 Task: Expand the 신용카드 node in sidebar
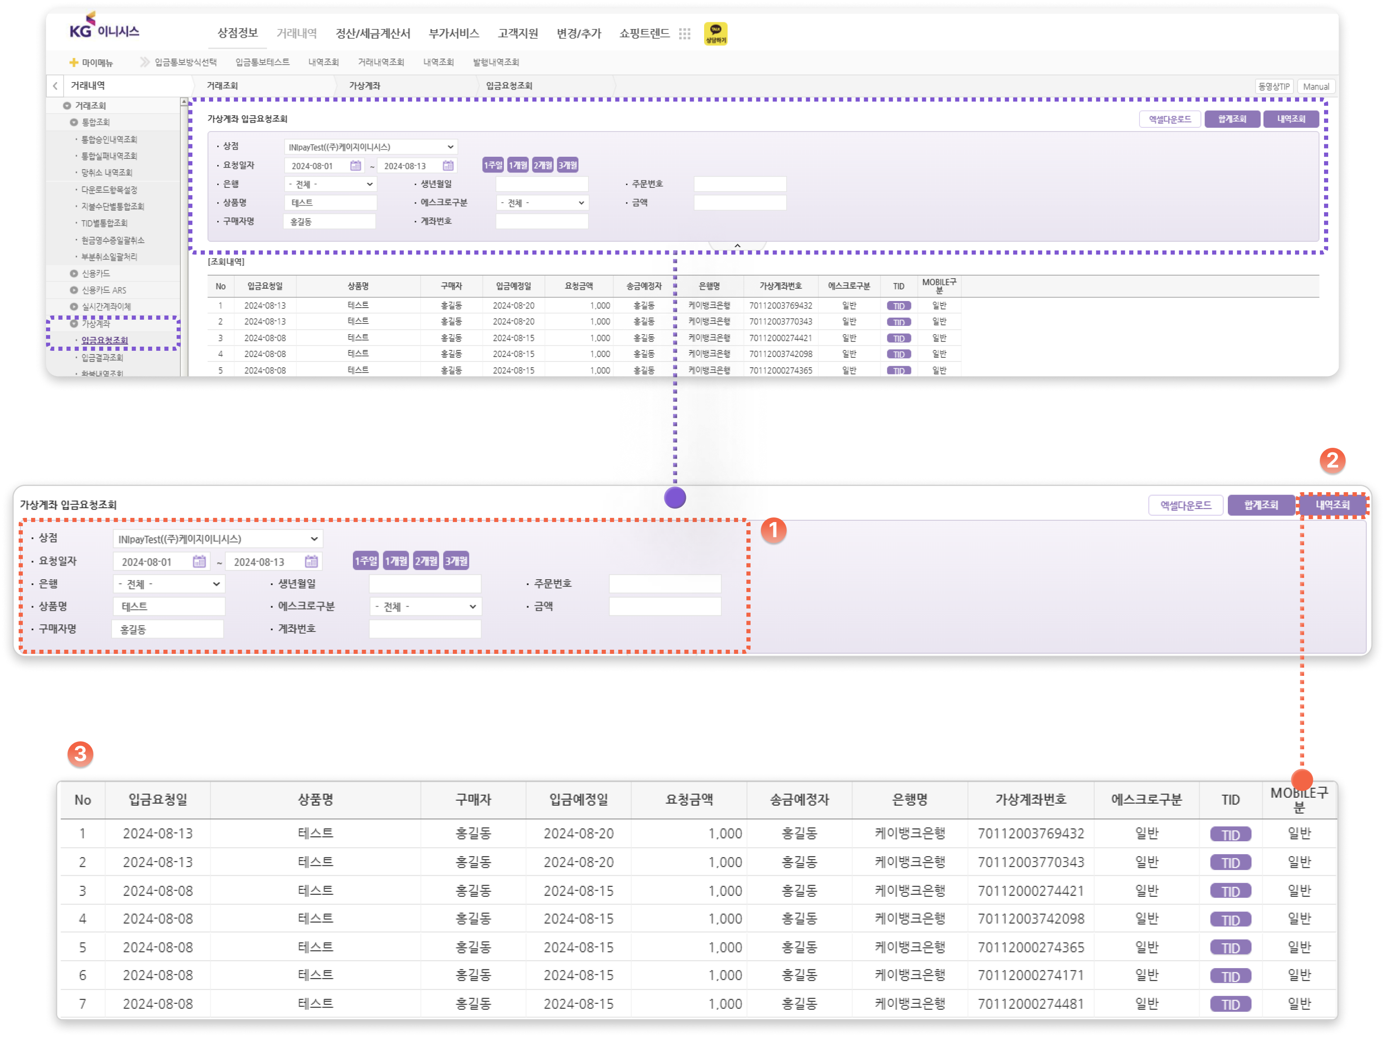(74, 274)
